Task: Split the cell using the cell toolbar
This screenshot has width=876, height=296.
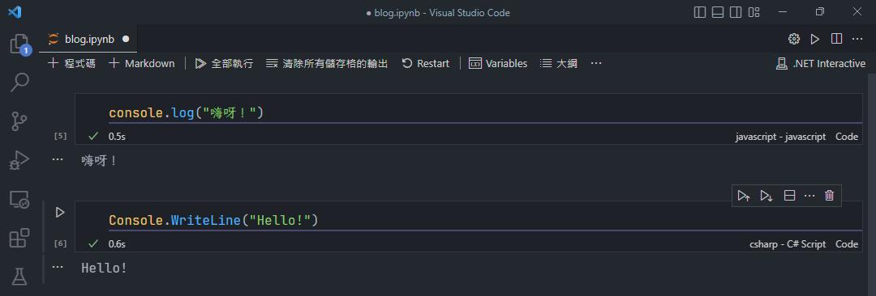Action: click(789, 196)
